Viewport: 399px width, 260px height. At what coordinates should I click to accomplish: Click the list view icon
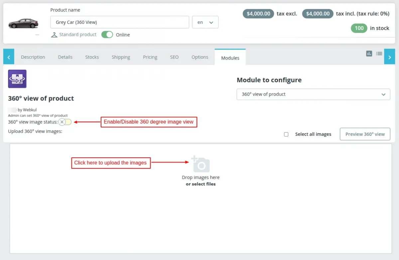click(x=379, y=53)
